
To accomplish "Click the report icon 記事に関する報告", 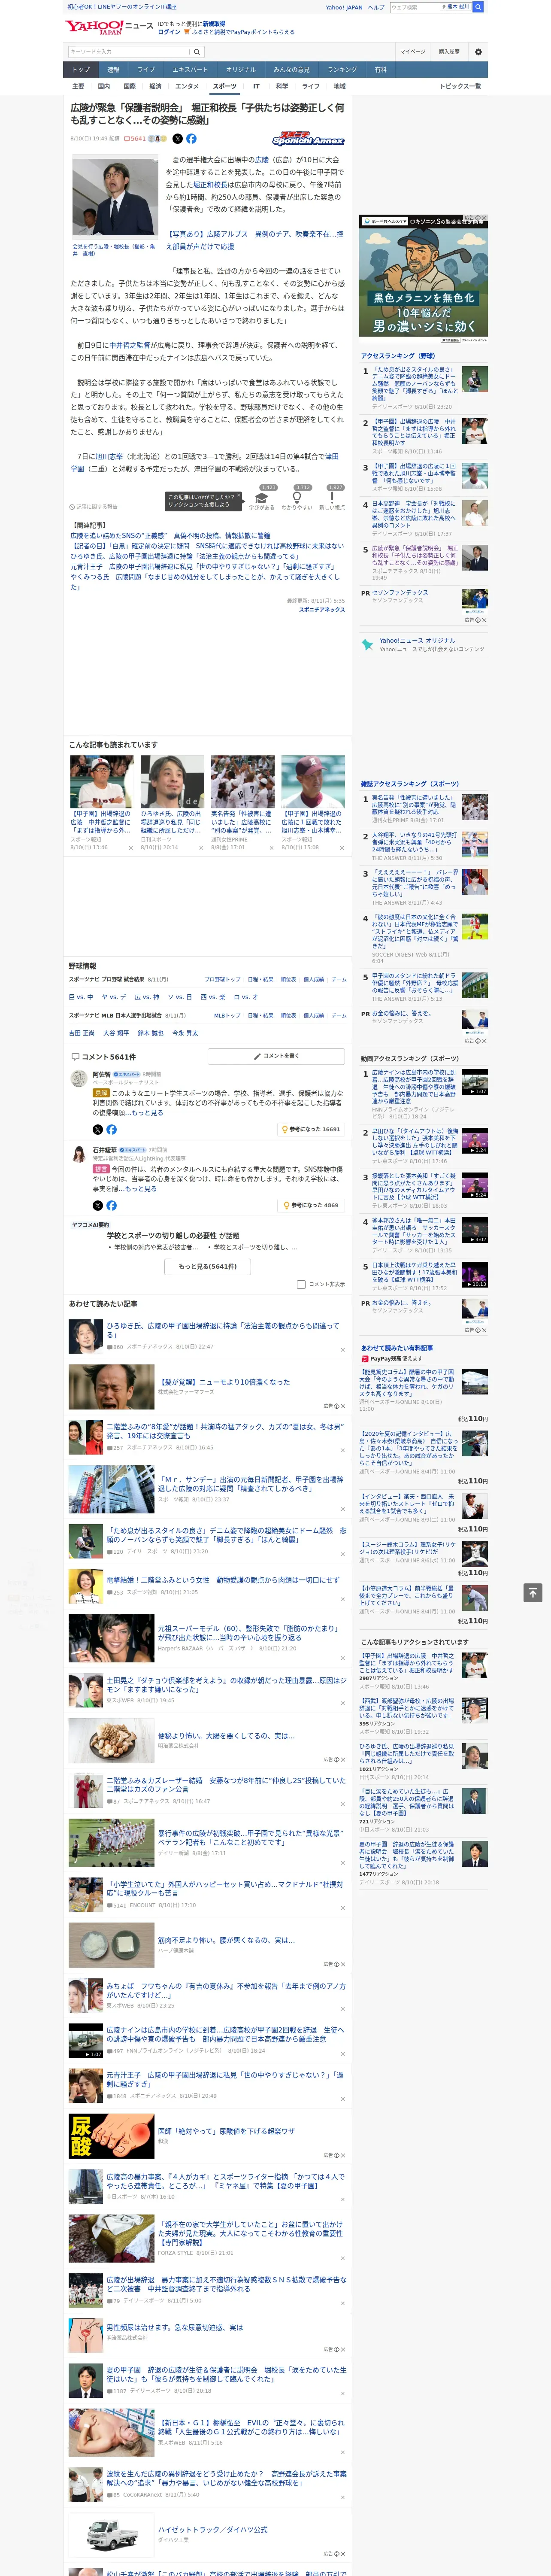I will (x=93, y=507).
